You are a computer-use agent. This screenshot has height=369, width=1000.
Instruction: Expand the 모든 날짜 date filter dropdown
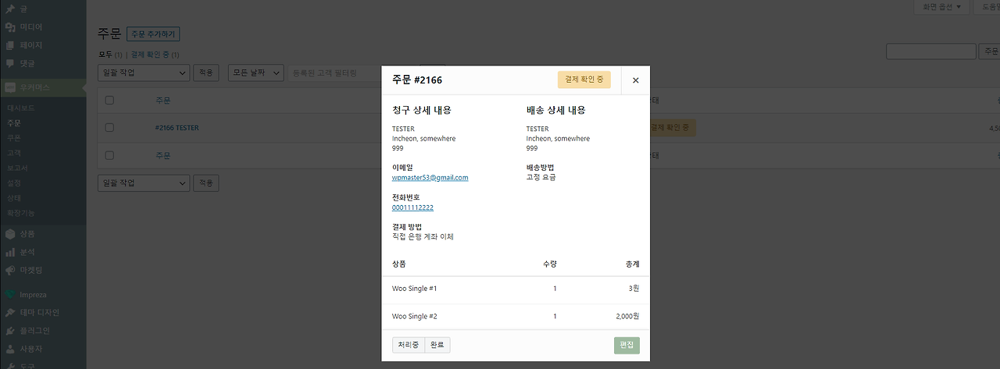257,73
